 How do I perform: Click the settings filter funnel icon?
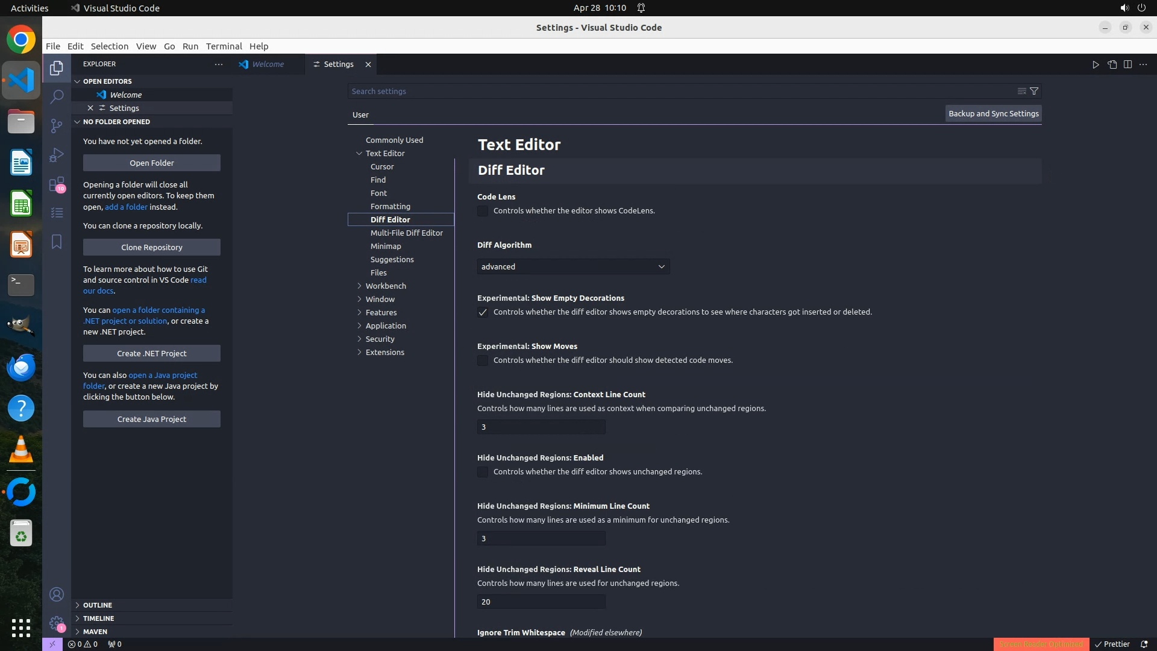[x=1034, y=91]
